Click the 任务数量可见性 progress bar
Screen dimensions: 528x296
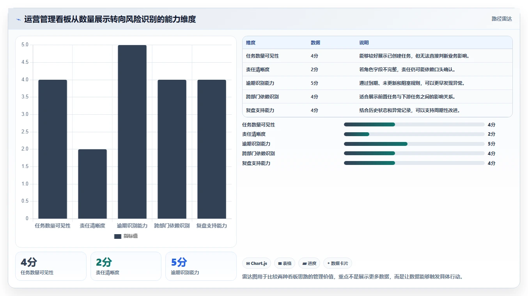(x=414, y=124)
